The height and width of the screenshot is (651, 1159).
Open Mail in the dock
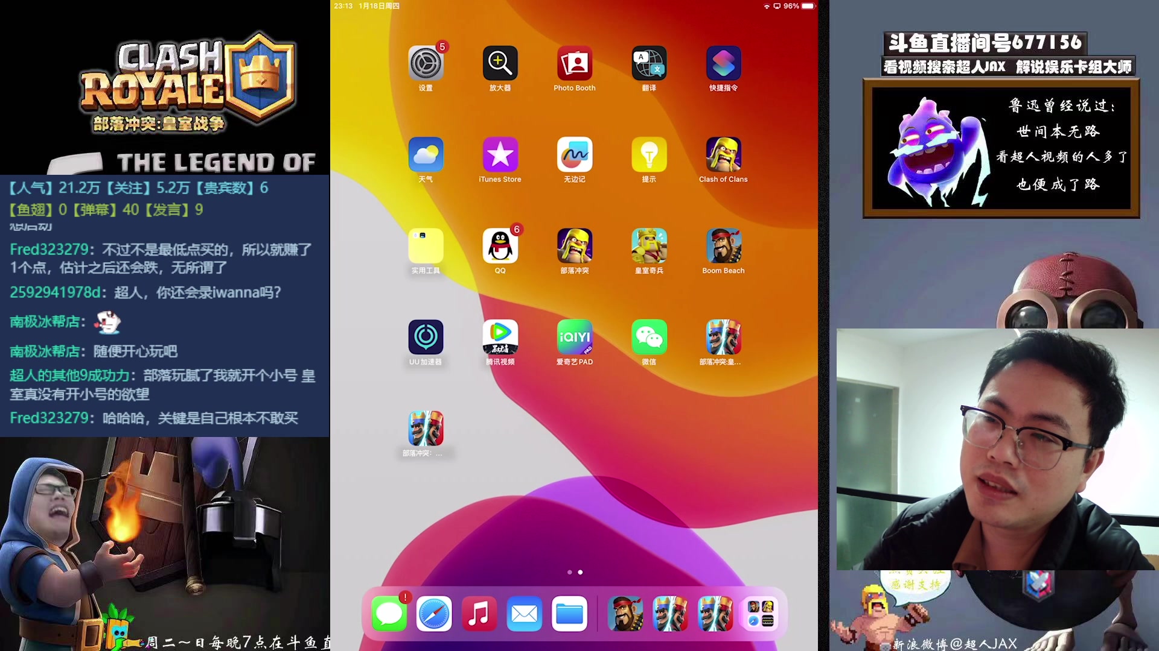[524, 614]
